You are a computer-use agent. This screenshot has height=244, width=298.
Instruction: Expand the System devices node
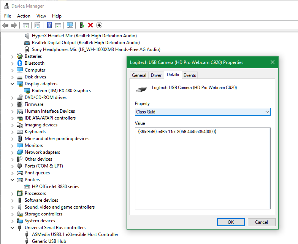[12, 221]
